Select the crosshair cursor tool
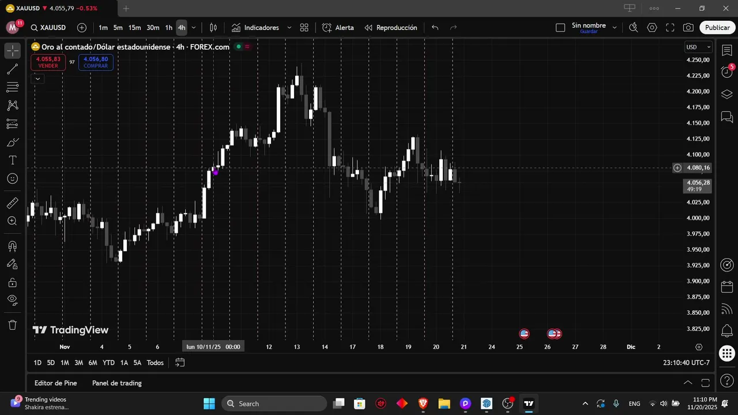 point(12,51)
